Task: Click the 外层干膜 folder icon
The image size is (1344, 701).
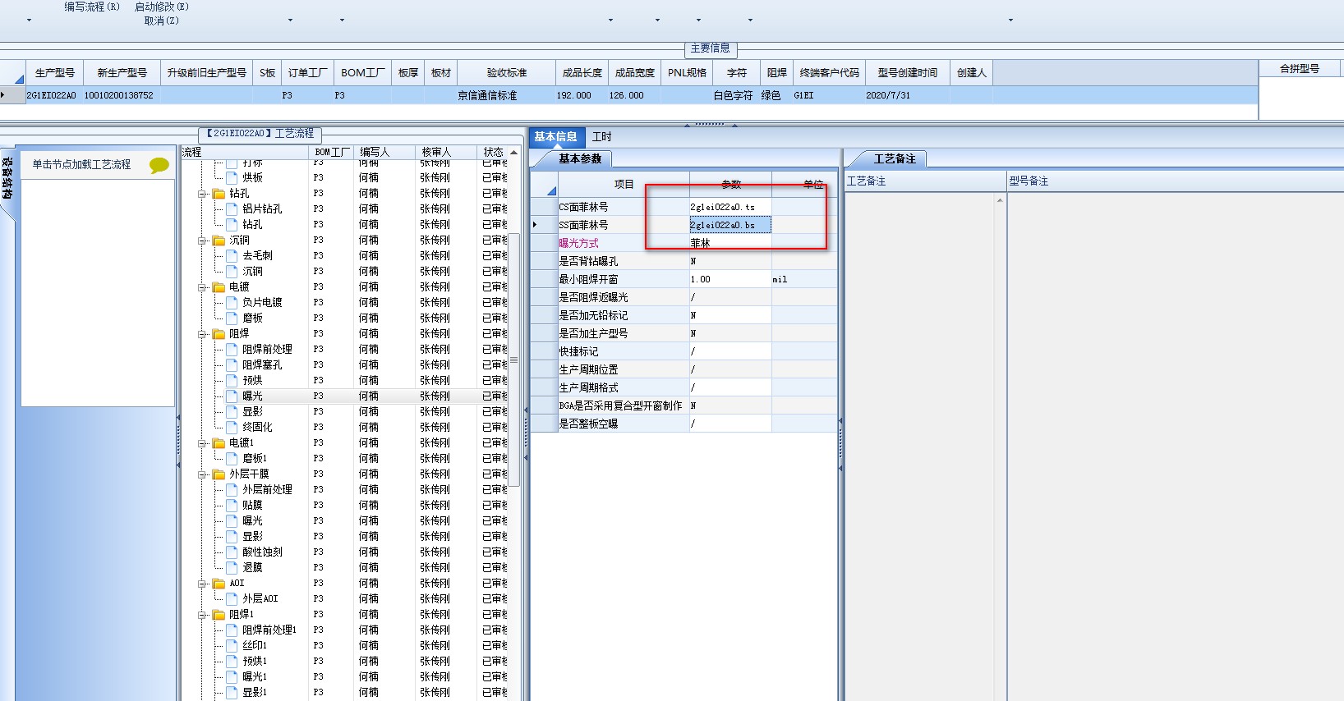Action: pos(219,474)
